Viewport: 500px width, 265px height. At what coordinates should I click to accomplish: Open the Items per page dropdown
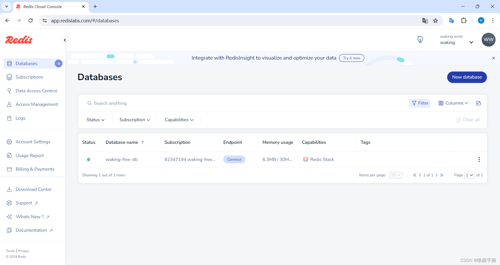coord(396,175)
